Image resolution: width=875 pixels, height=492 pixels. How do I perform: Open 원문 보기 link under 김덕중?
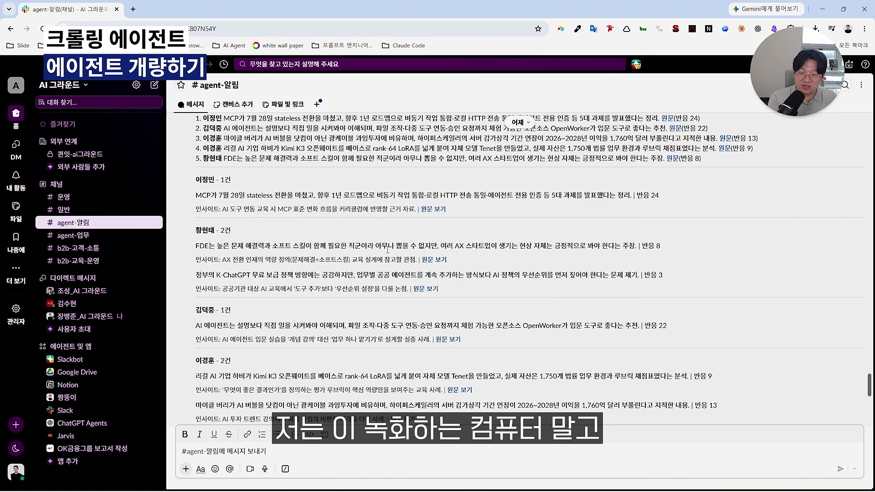pos(448,339)
